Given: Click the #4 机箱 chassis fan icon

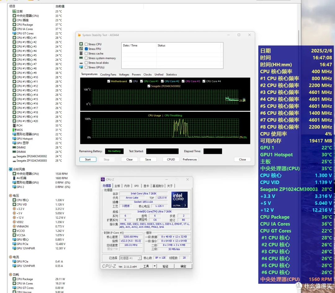Looking at the screenshot, I should pyautogui.click(x=14, y=178).
